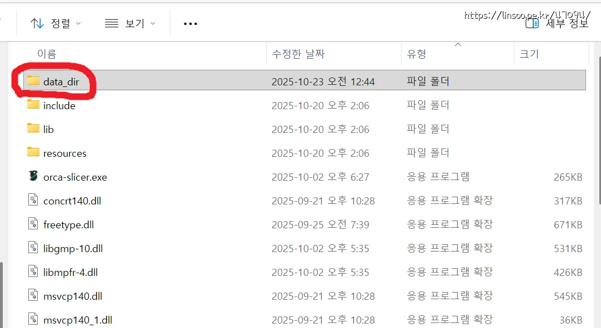The width and height of the screenshot is (601, 328).
Task: Click the orca-slicer.exe application icon
Action: pyautogui.click(x=33, y=176)
